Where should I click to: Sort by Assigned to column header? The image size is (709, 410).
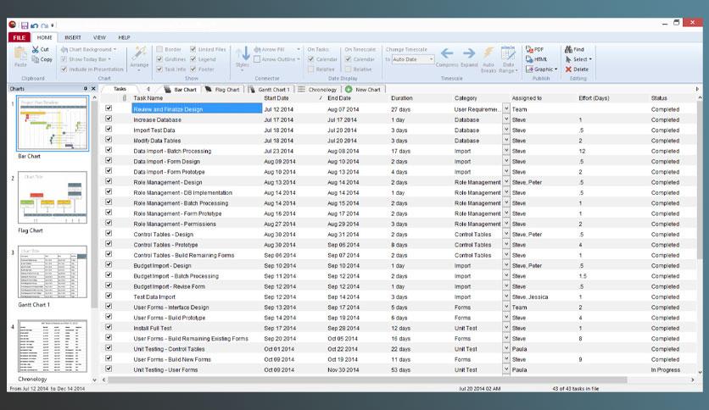[527, 98]
